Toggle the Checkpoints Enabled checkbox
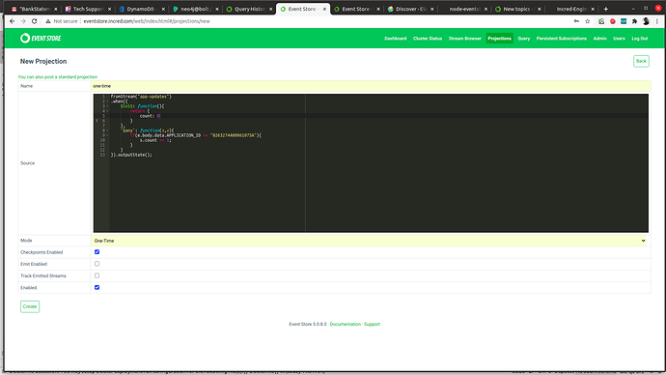The height and width of the screenshot is (375, 666). click(x=97, y=252)
